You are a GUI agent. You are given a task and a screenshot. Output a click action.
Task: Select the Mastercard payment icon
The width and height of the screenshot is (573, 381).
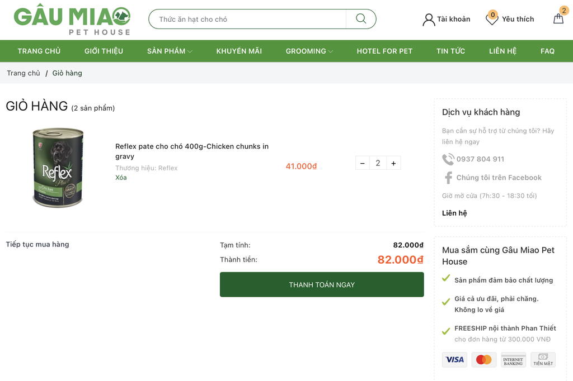pyautogui.click(x=484, y=359)
